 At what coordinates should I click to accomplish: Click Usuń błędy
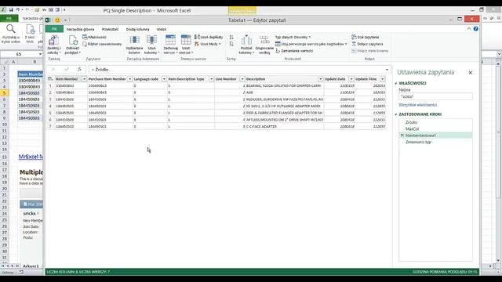point(208,44)
